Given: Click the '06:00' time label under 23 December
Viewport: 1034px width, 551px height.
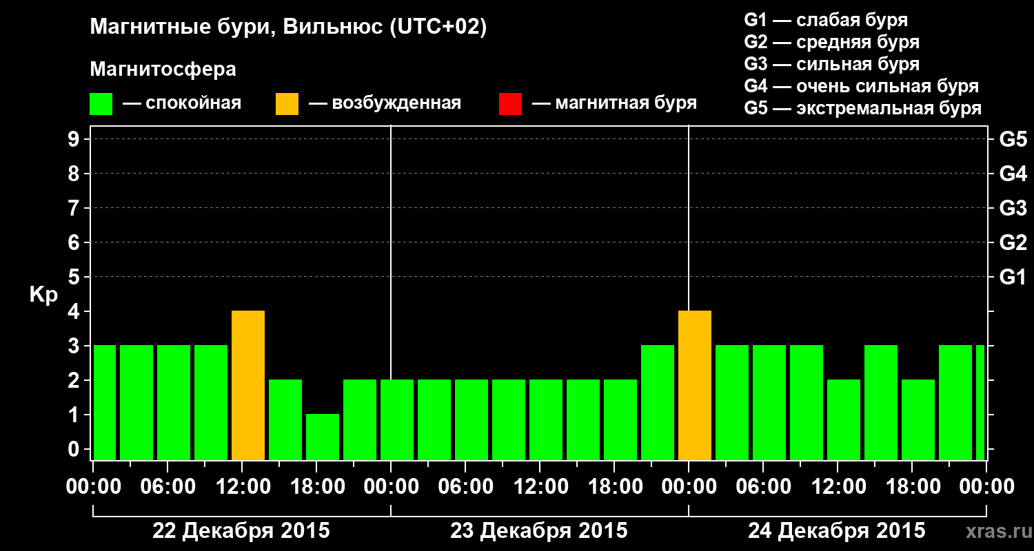Looking at the screenshot, I should (x=465, y=487).
